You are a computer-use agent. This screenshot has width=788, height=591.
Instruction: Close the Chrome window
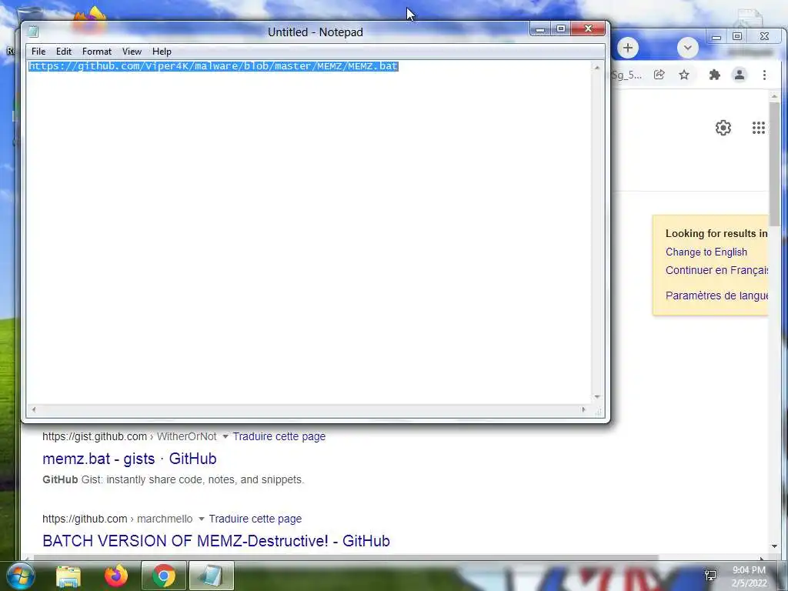tap(764, 36)
